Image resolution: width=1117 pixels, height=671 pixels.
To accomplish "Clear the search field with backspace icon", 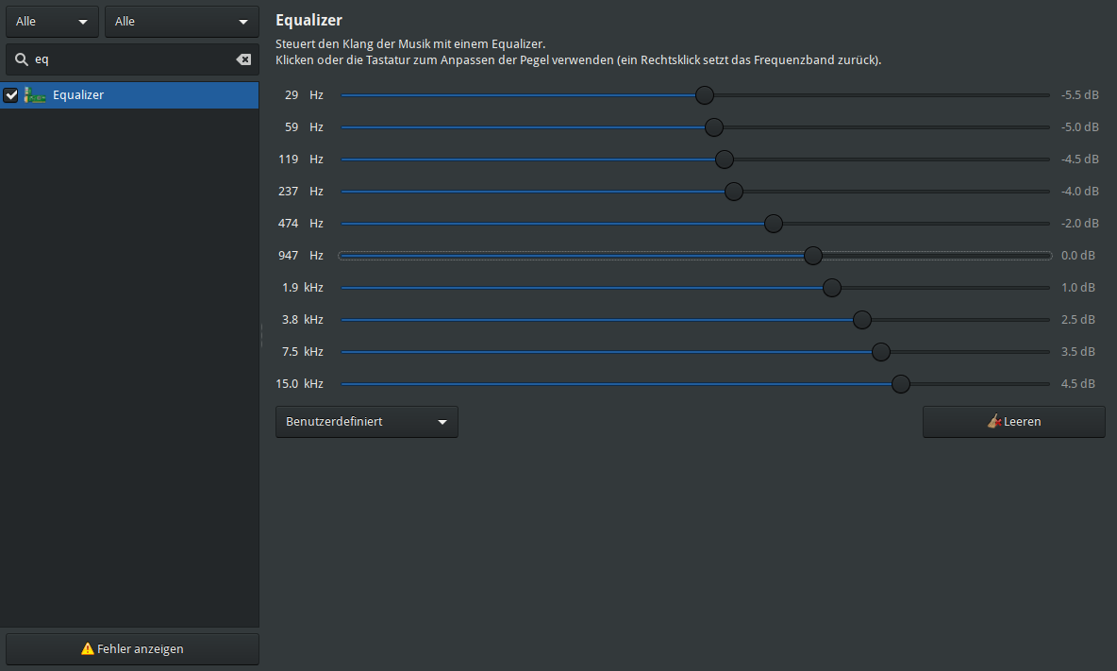I will pyautogui.click(x=243, y=59).
